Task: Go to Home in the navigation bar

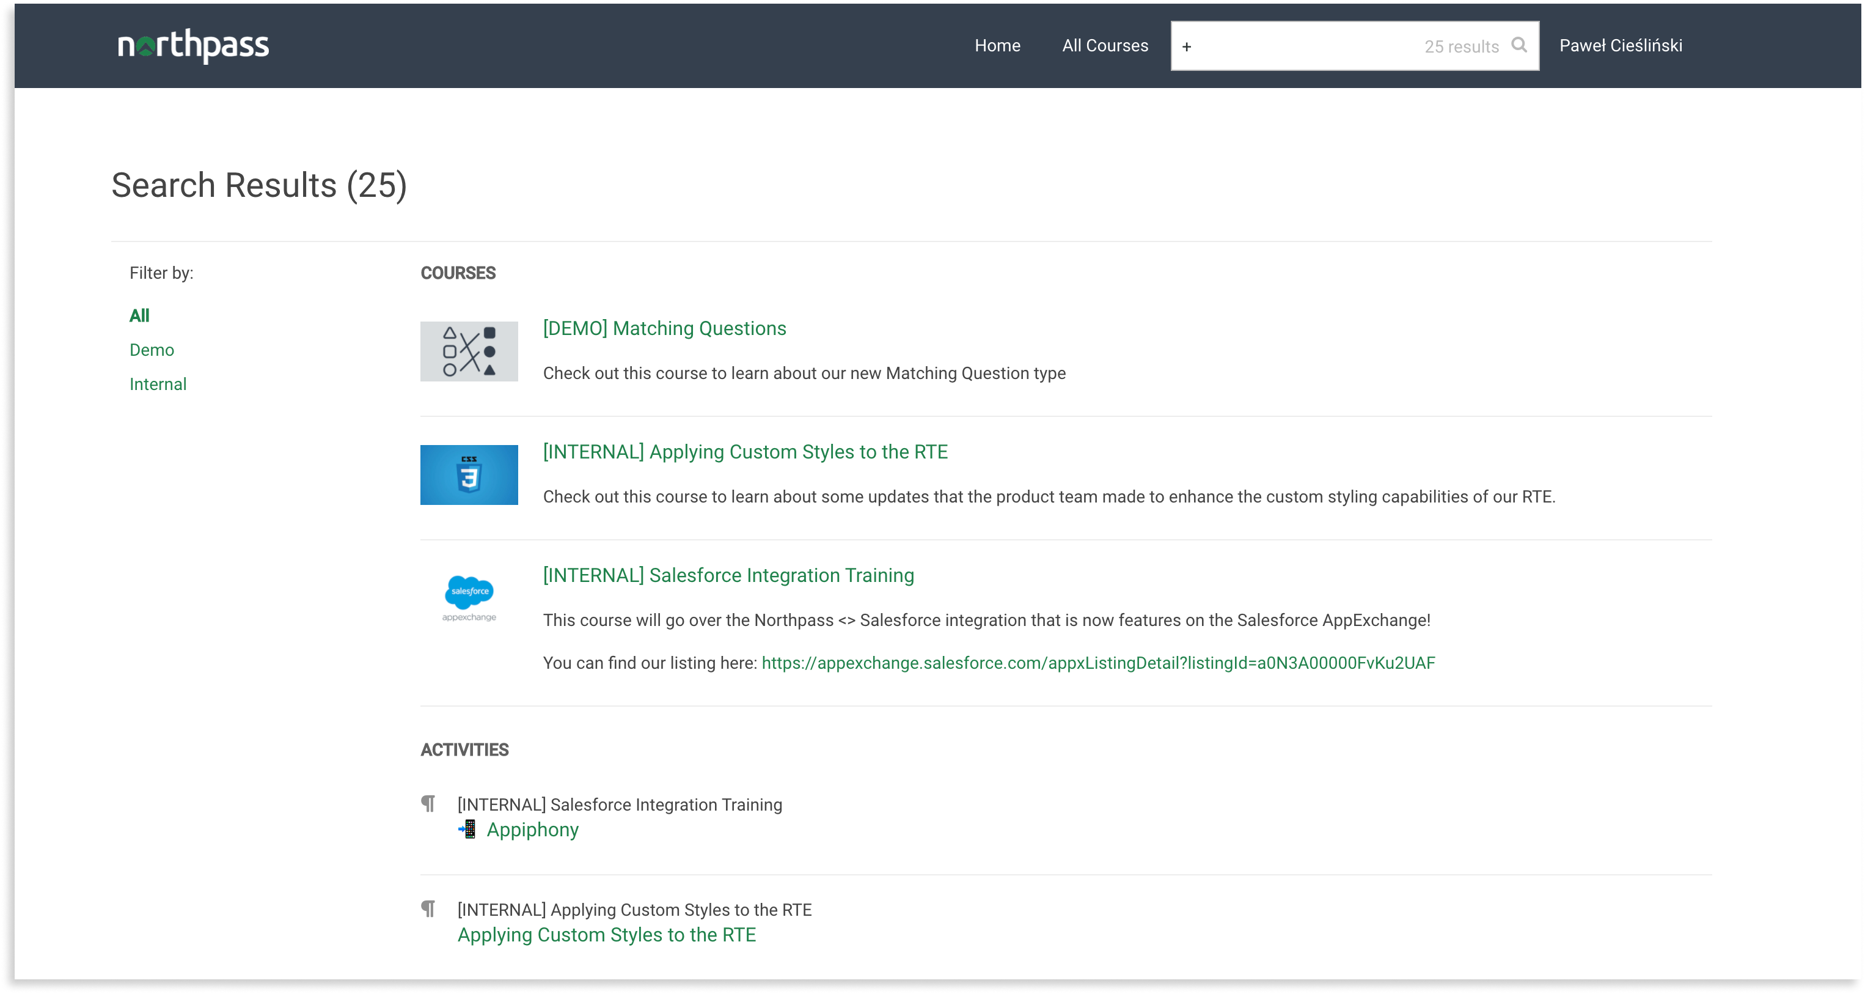Action: (997, 46)
